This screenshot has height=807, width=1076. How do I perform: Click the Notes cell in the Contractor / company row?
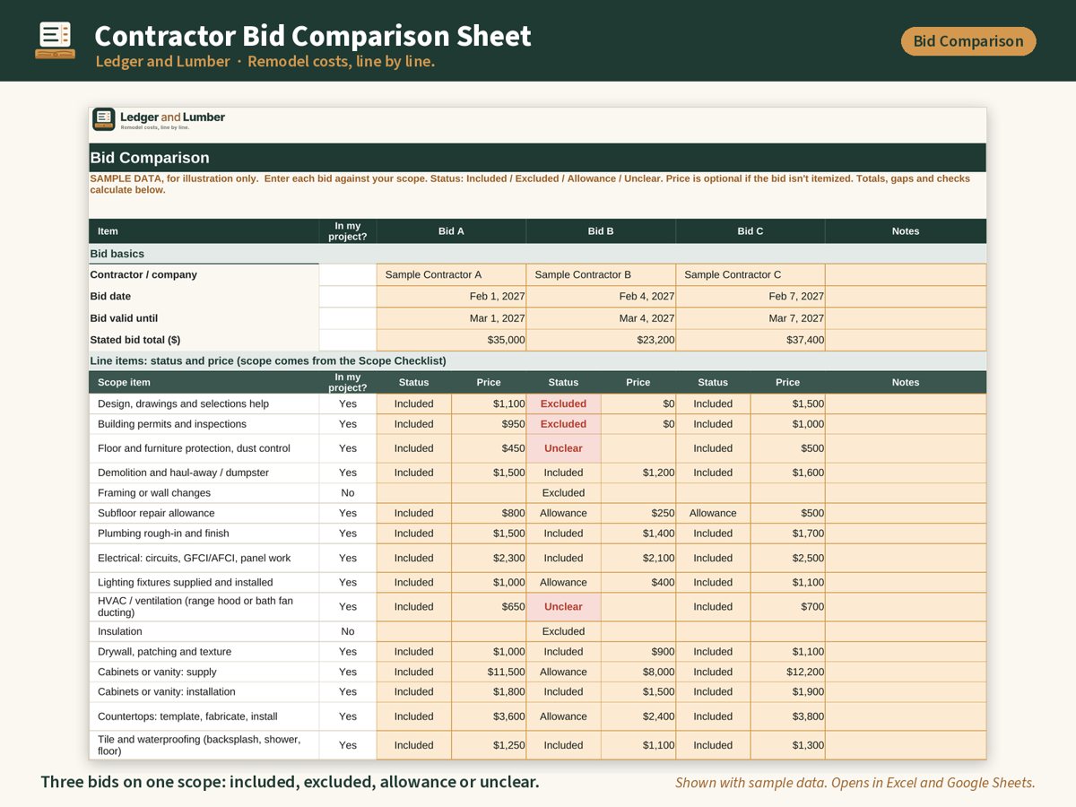[906, 274]
